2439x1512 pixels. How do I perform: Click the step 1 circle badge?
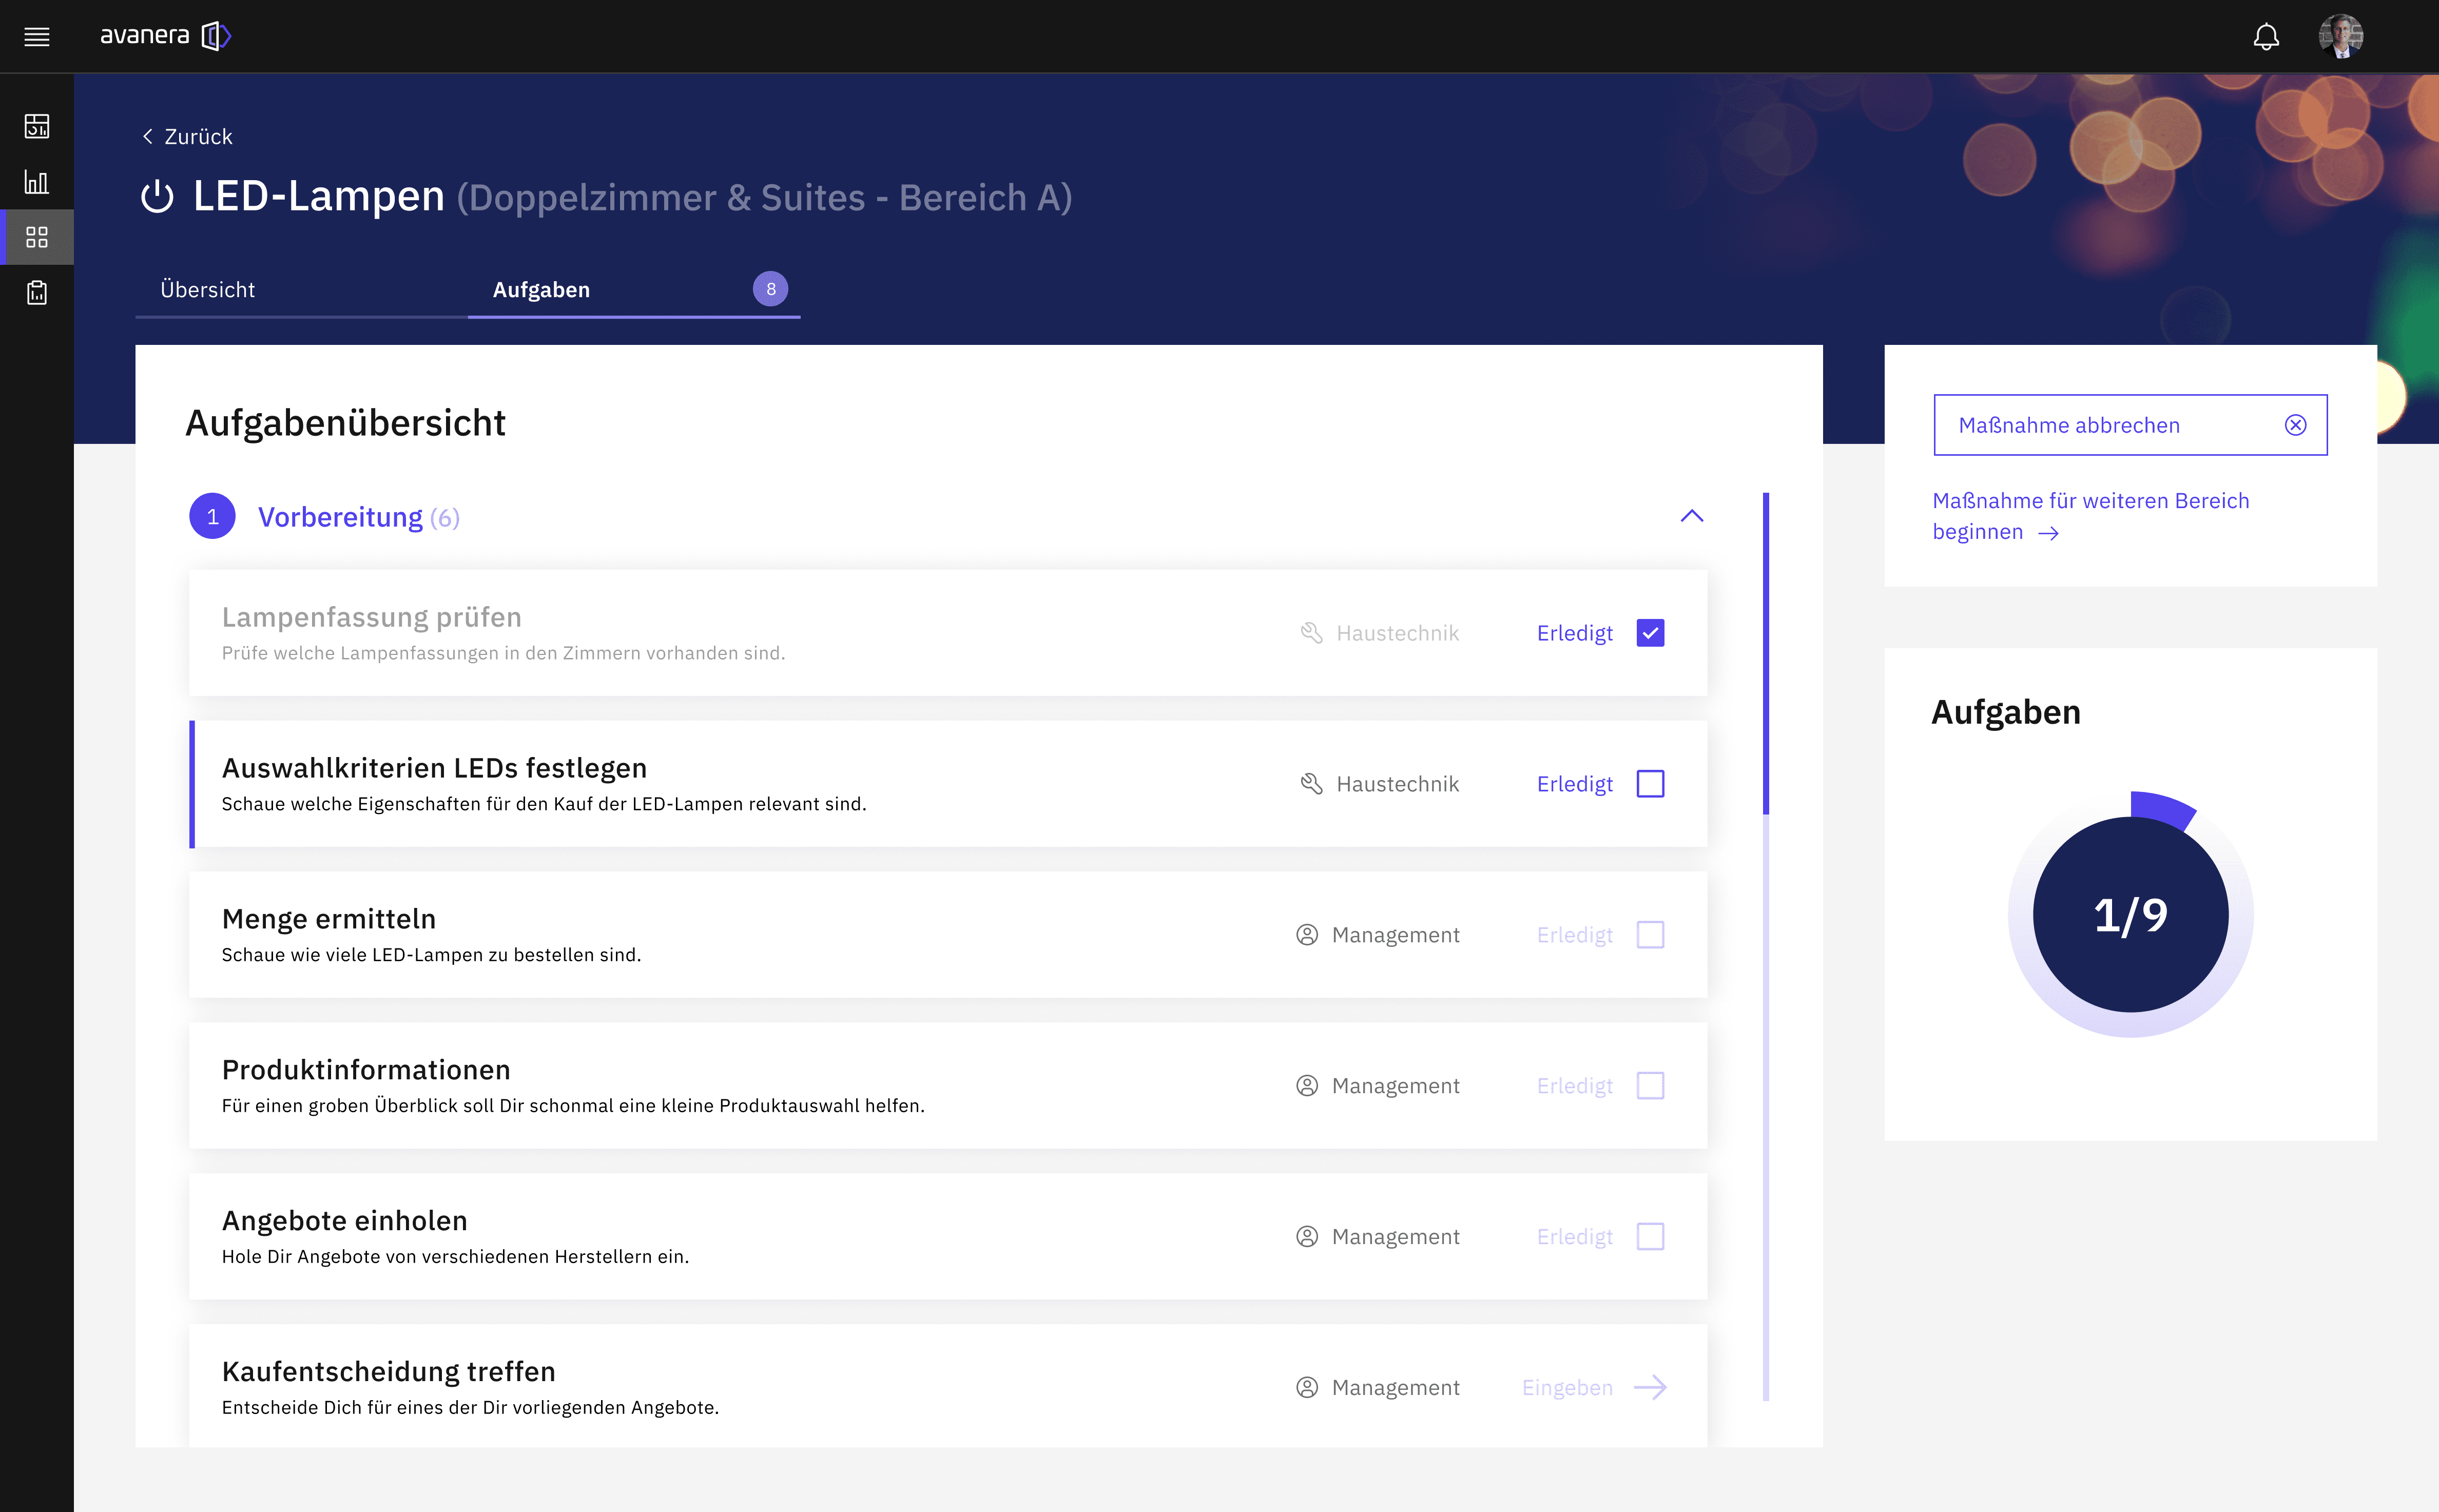click(212, 516)
